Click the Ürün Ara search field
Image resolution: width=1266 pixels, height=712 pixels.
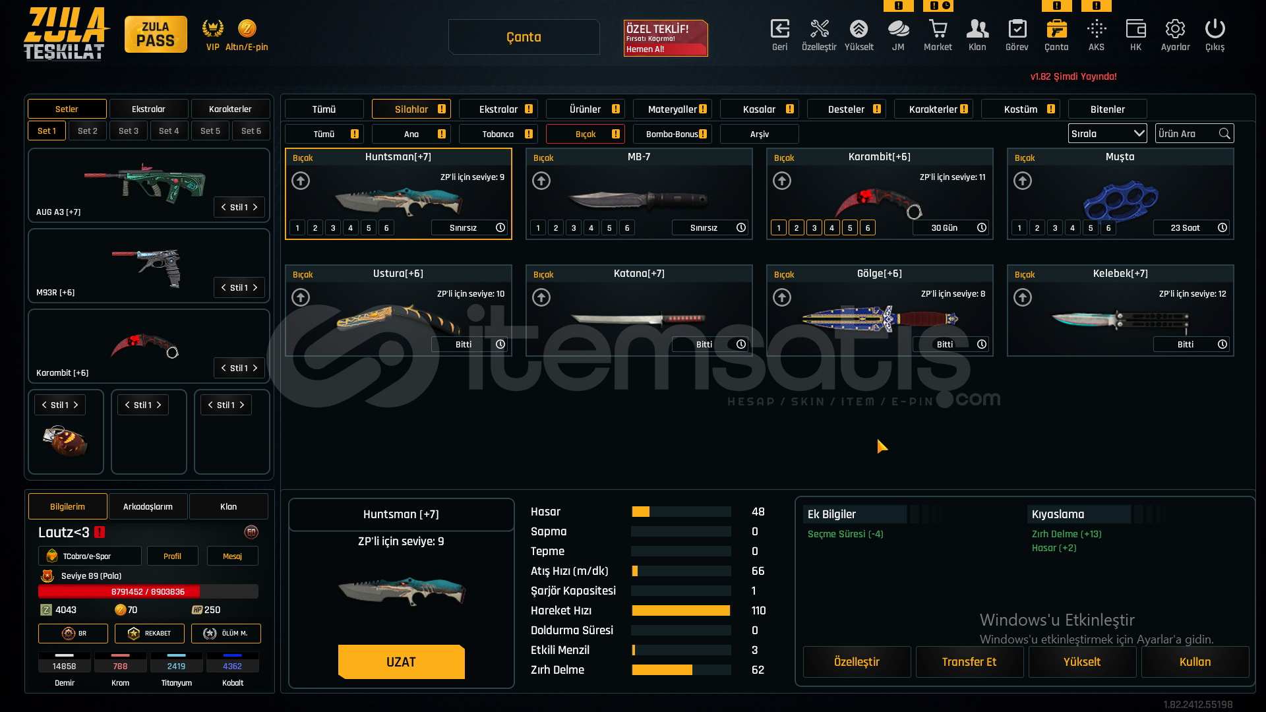pos(1187,134)
